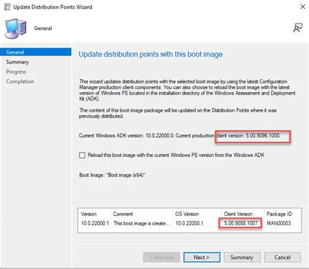Click the Cancel button
This screenshot has height=269, width=309.
tap(282, 257)
